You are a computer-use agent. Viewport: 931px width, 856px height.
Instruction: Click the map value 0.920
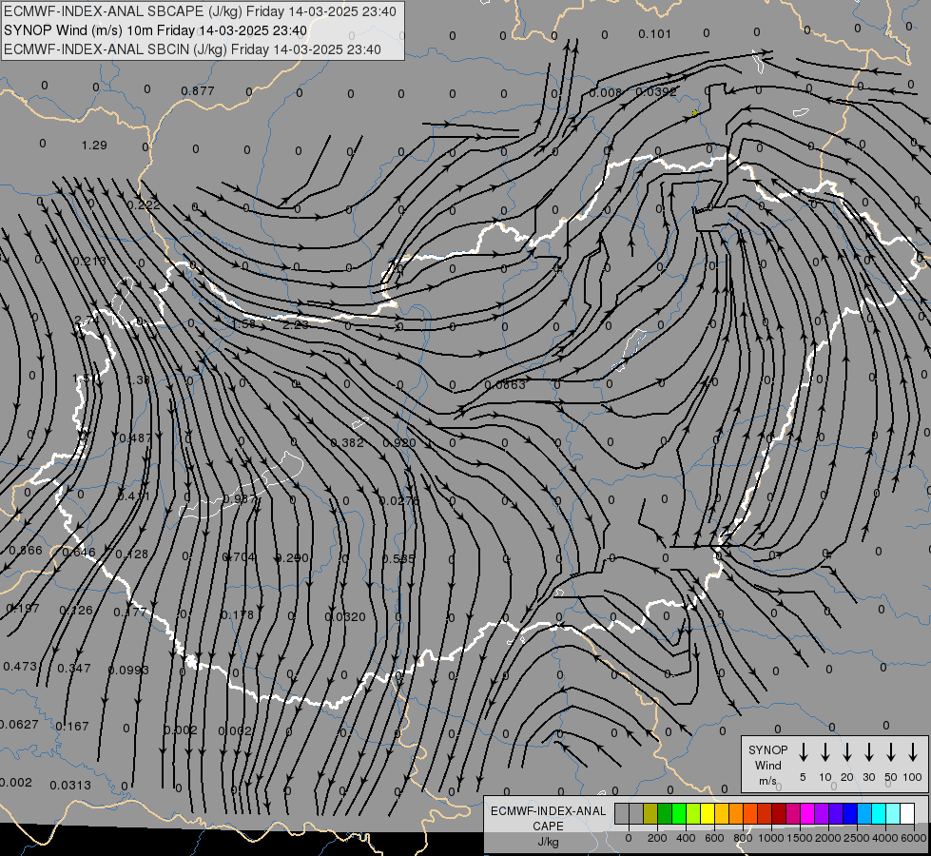[x=399, y=442]
